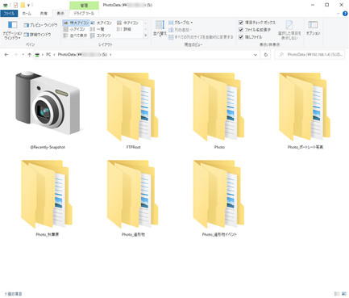Open the File (ファイル) tab
The image size is (349, 298).
(9, 14)
